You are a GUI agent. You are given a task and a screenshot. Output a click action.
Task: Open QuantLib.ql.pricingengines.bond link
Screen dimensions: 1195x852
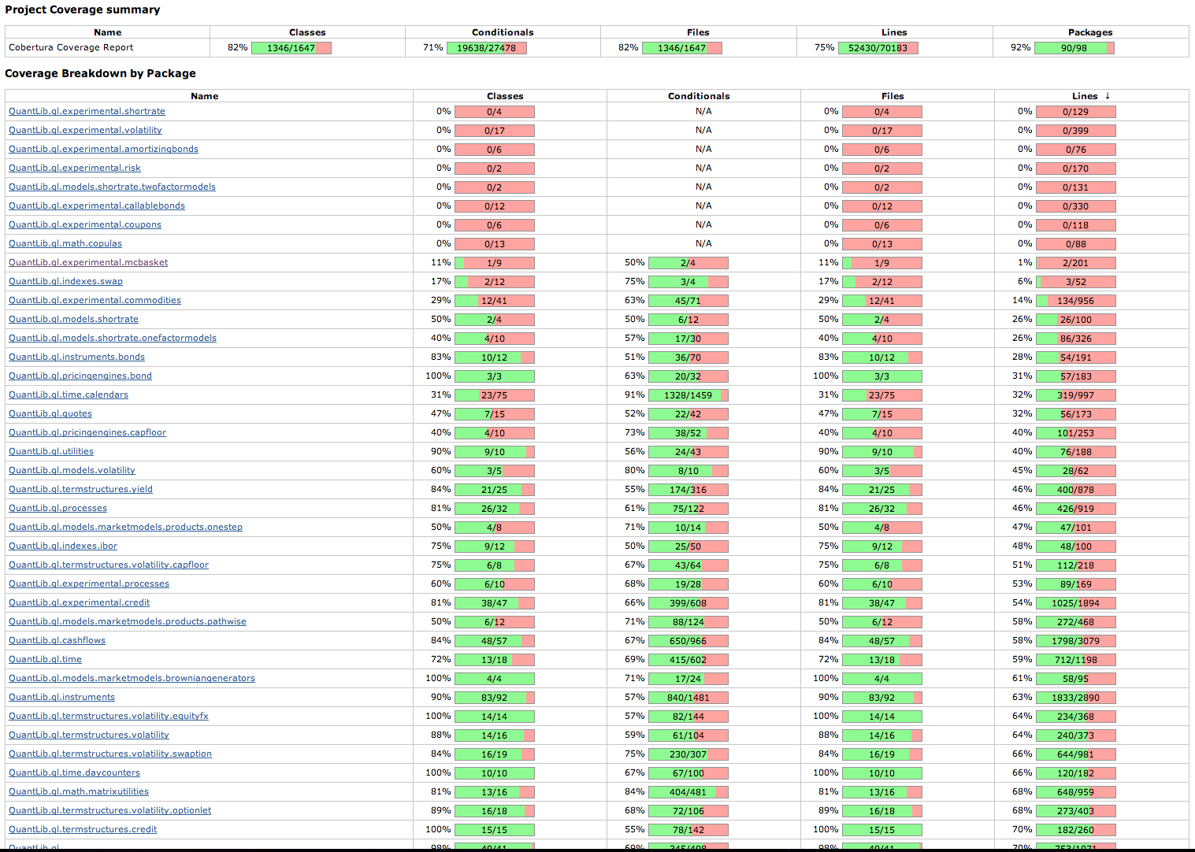[x=80, y=376]
